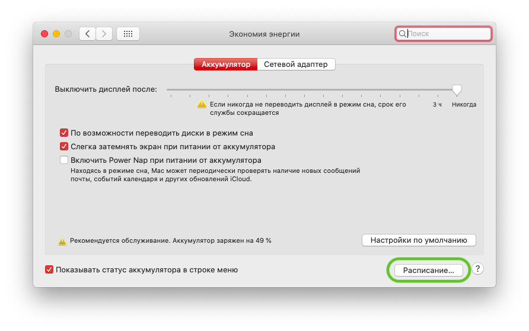529x331 pixels.
Task: Uncheck putting disks to sleep option
Action: 64,133
